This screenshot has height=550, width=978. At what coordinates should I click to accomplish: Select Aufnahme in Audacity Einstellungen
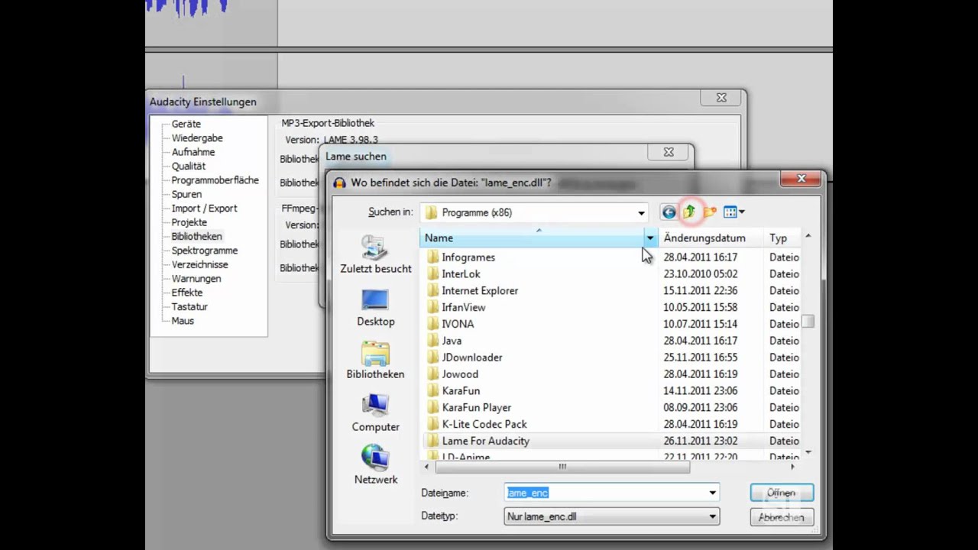pyautogui.click(x=193, y=152)
